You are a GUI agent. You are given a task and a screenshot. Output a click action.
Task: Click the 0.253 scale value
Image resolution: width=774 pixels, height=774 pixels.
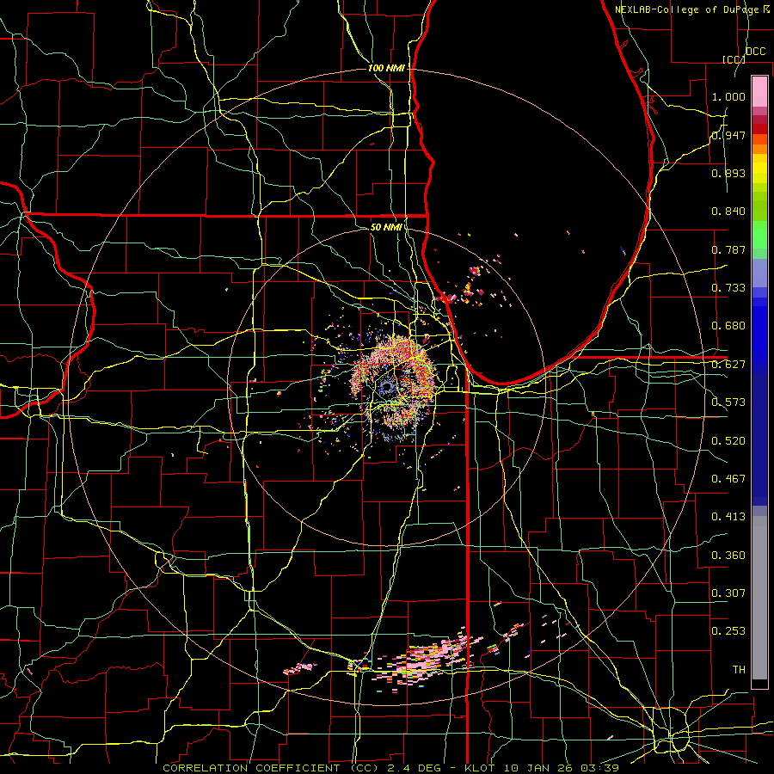[728, 631]
